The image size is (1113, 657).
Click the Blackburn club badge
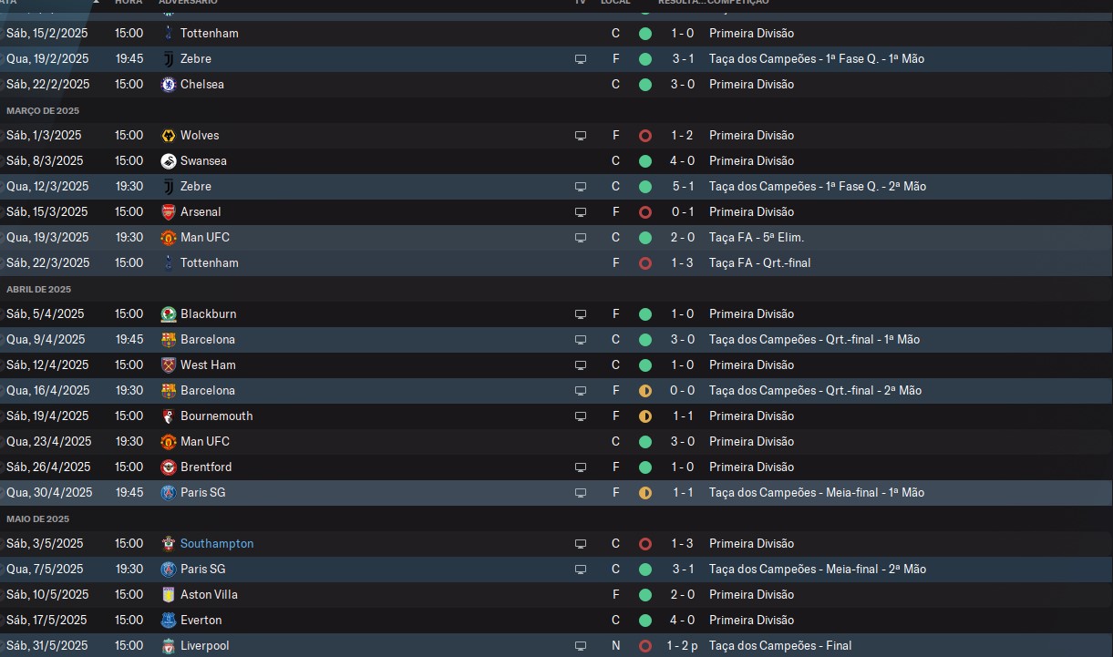(x=168, y=313)
